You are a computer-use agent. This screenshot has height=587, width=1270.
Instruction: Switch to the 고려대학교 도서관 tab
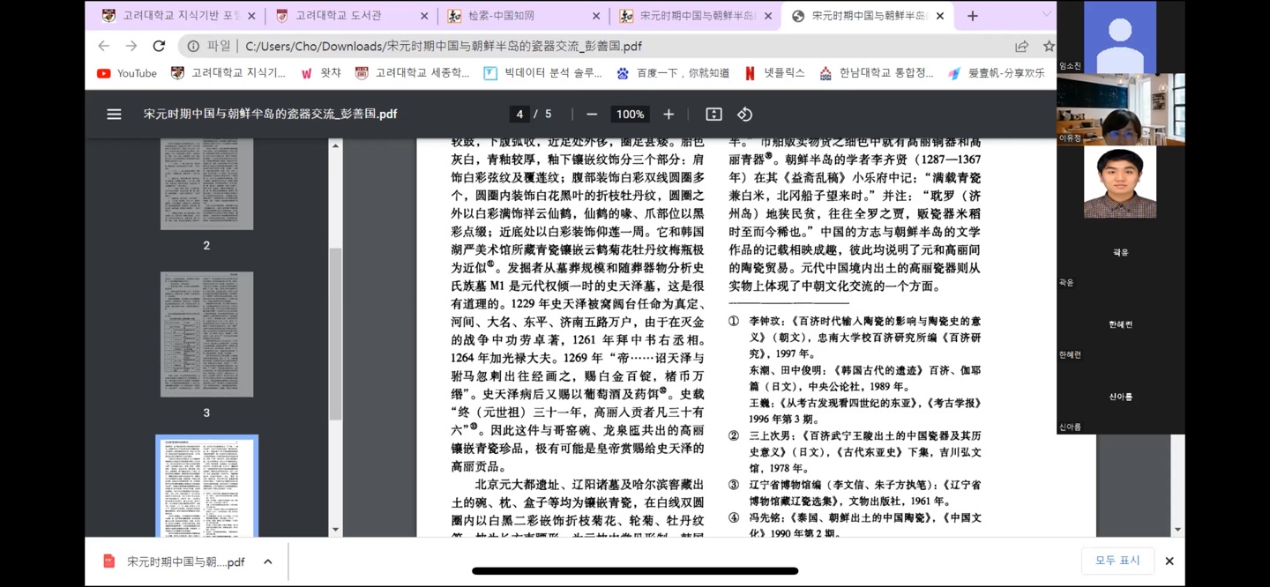[338, 16]
